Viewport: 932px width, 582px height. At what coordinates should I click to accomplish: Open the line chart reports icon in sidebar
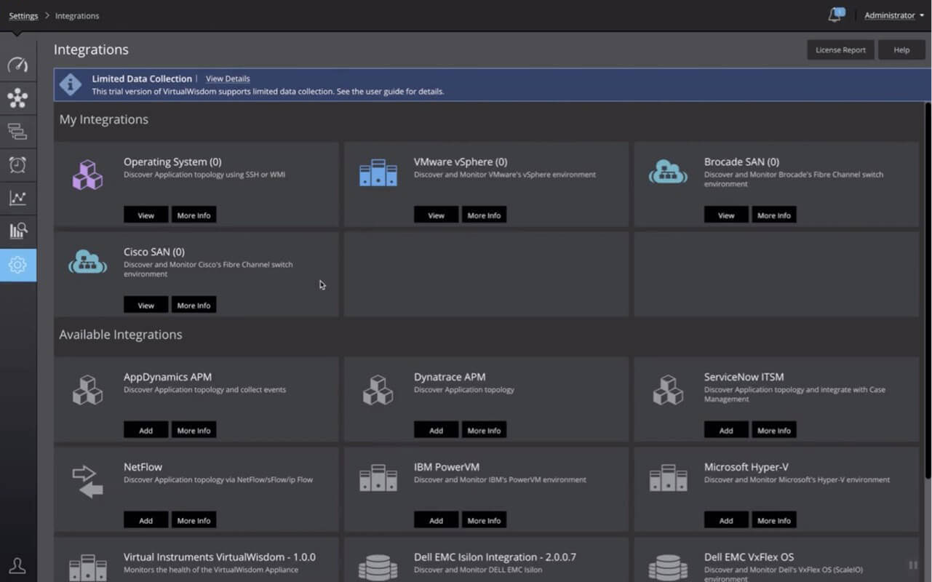point(17,198)
